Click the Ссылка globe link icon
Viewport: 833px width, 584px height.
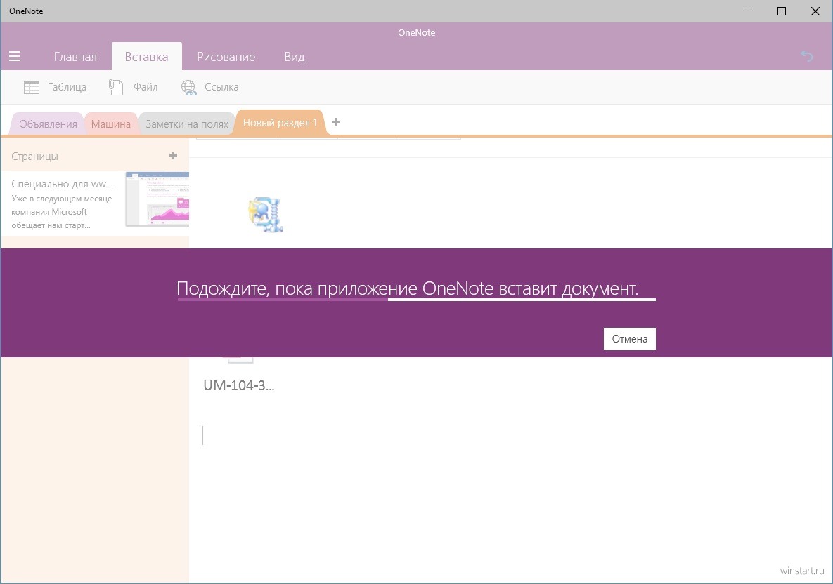tap(188, 88)
